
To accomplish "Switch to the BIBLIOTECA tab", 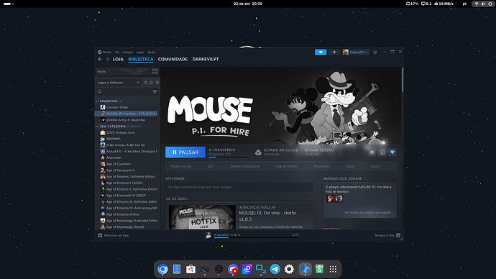I will (x=141, y=59).
